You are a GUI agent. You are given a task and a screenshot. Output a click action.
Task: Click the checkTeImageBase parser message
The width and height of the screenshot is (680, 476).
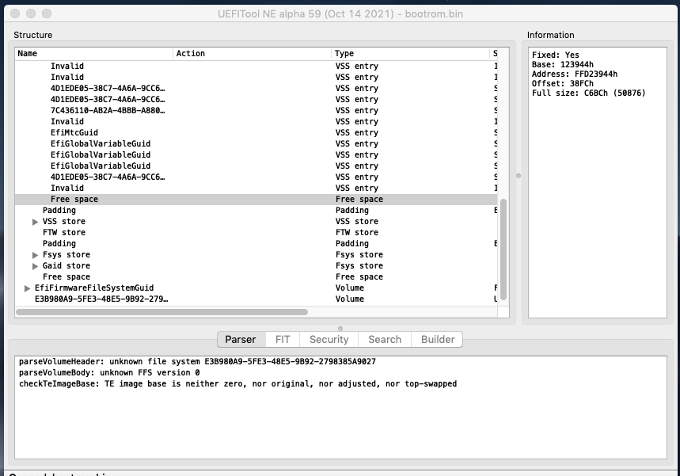[237, 384]
